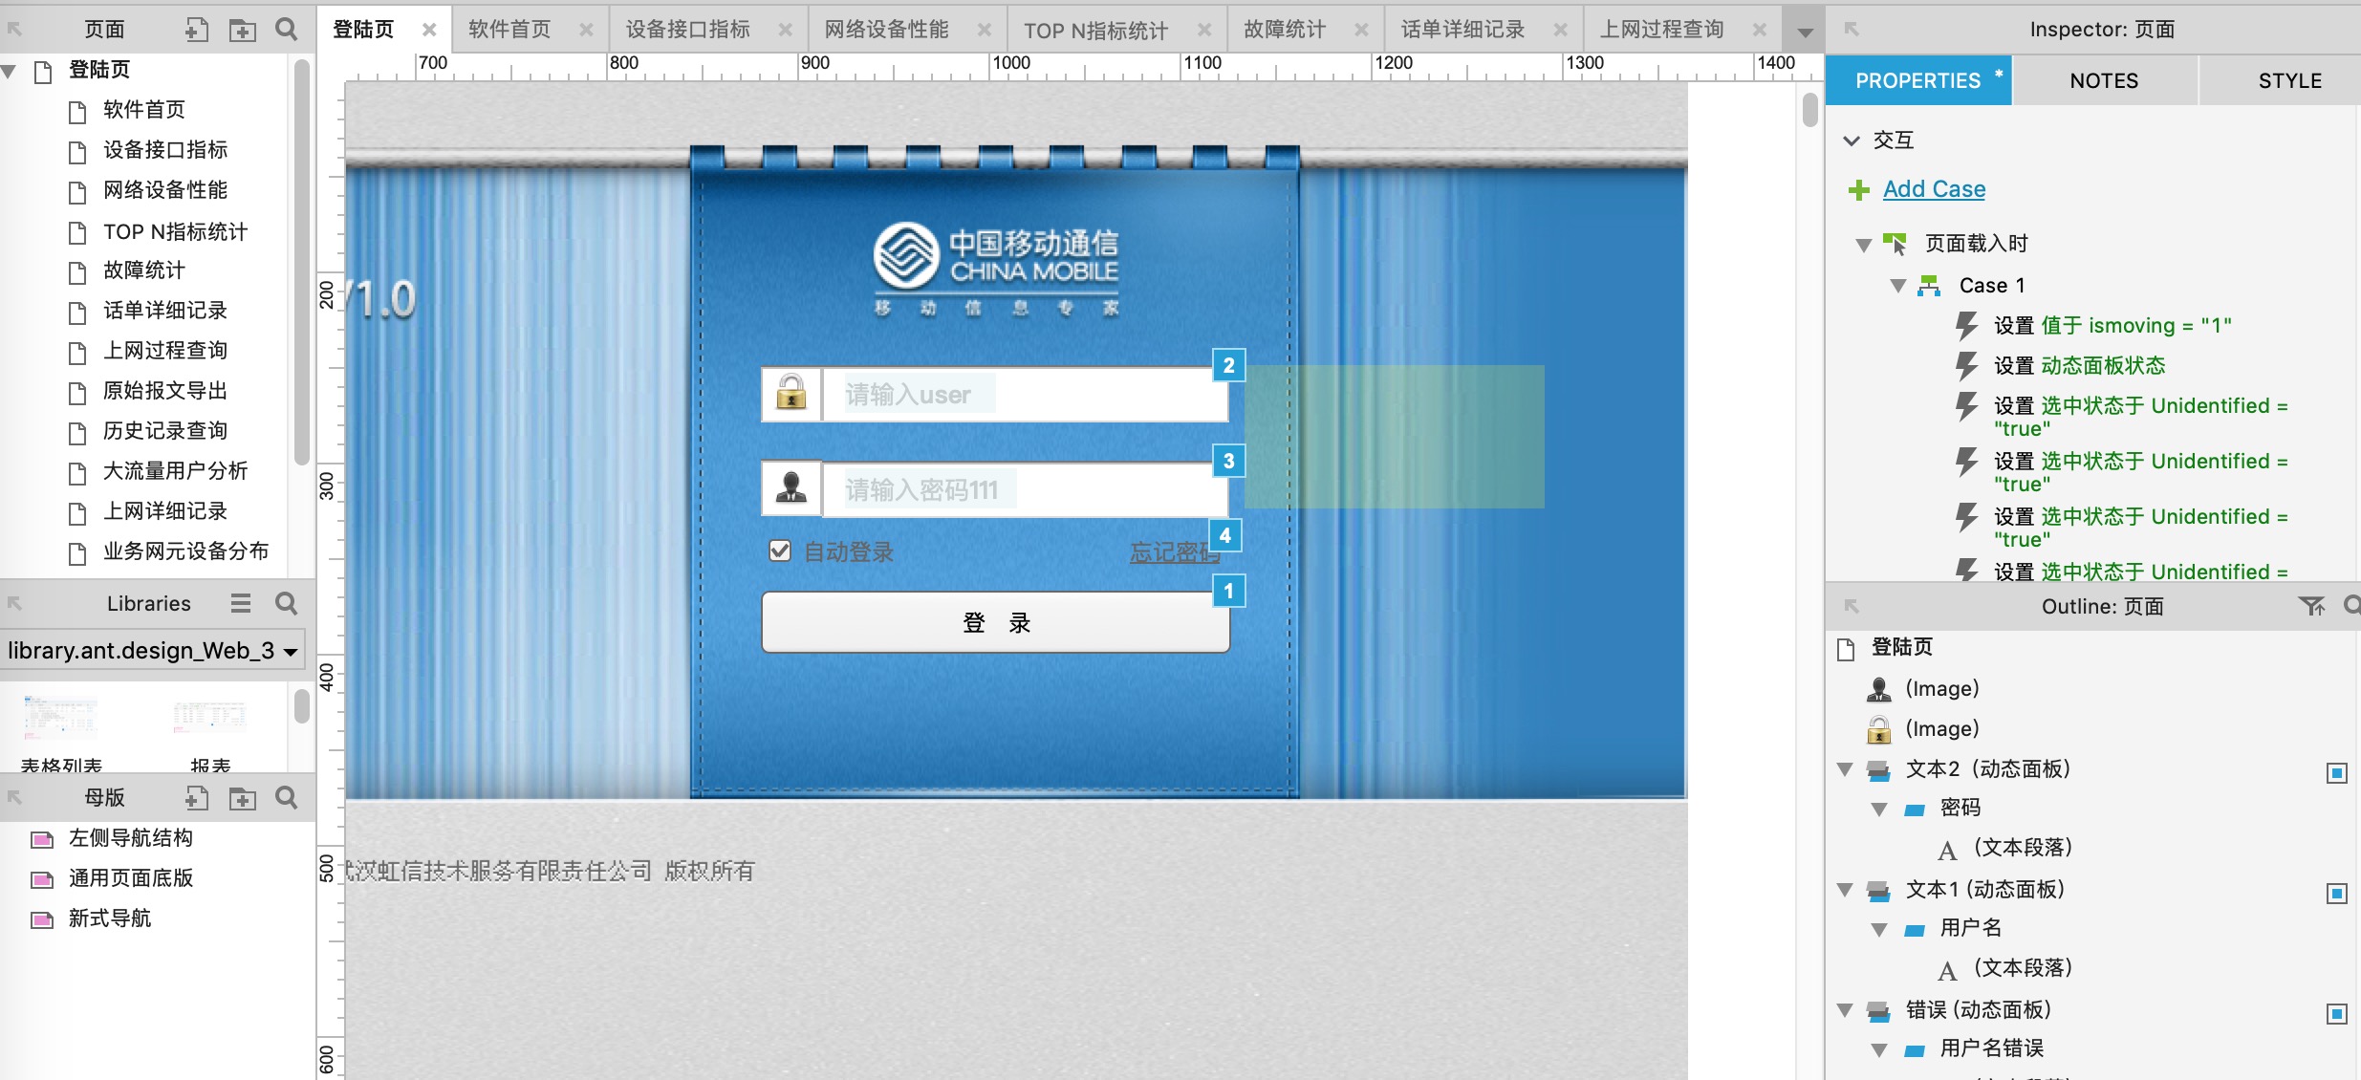Click the Outline filter icon
The width and height of the screenshot is (2361, 1080).
(2311, 606)
